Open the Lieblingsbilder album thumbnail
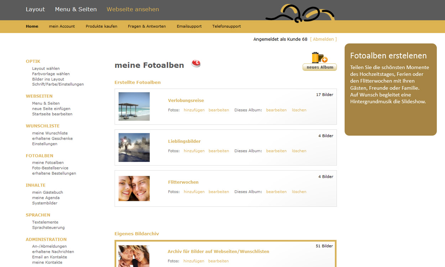The height and width of the screenshot is (267, 445). click(x=134, y=147)
